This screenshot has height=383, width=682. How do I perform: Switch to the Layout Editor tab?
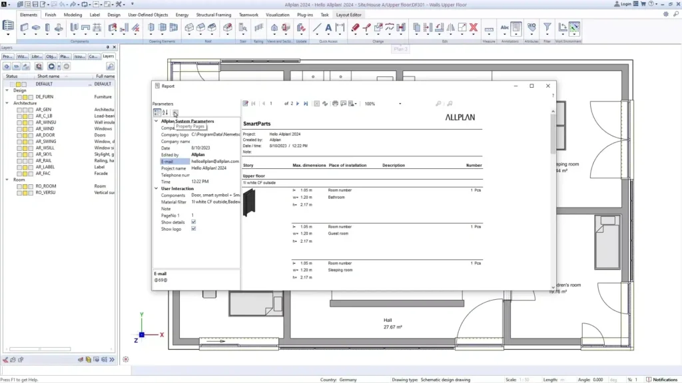(x=348, y=14)
